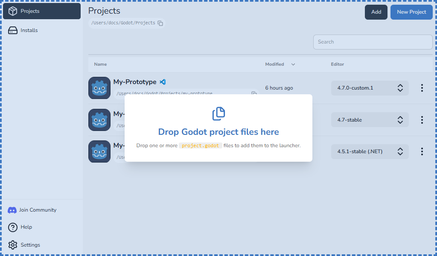437x256 pixels.
Task: Select the My-Prototype project name
Action: (134, 82)
